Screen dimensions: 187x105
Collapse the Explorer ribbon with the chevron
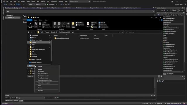tap(160, 20)
